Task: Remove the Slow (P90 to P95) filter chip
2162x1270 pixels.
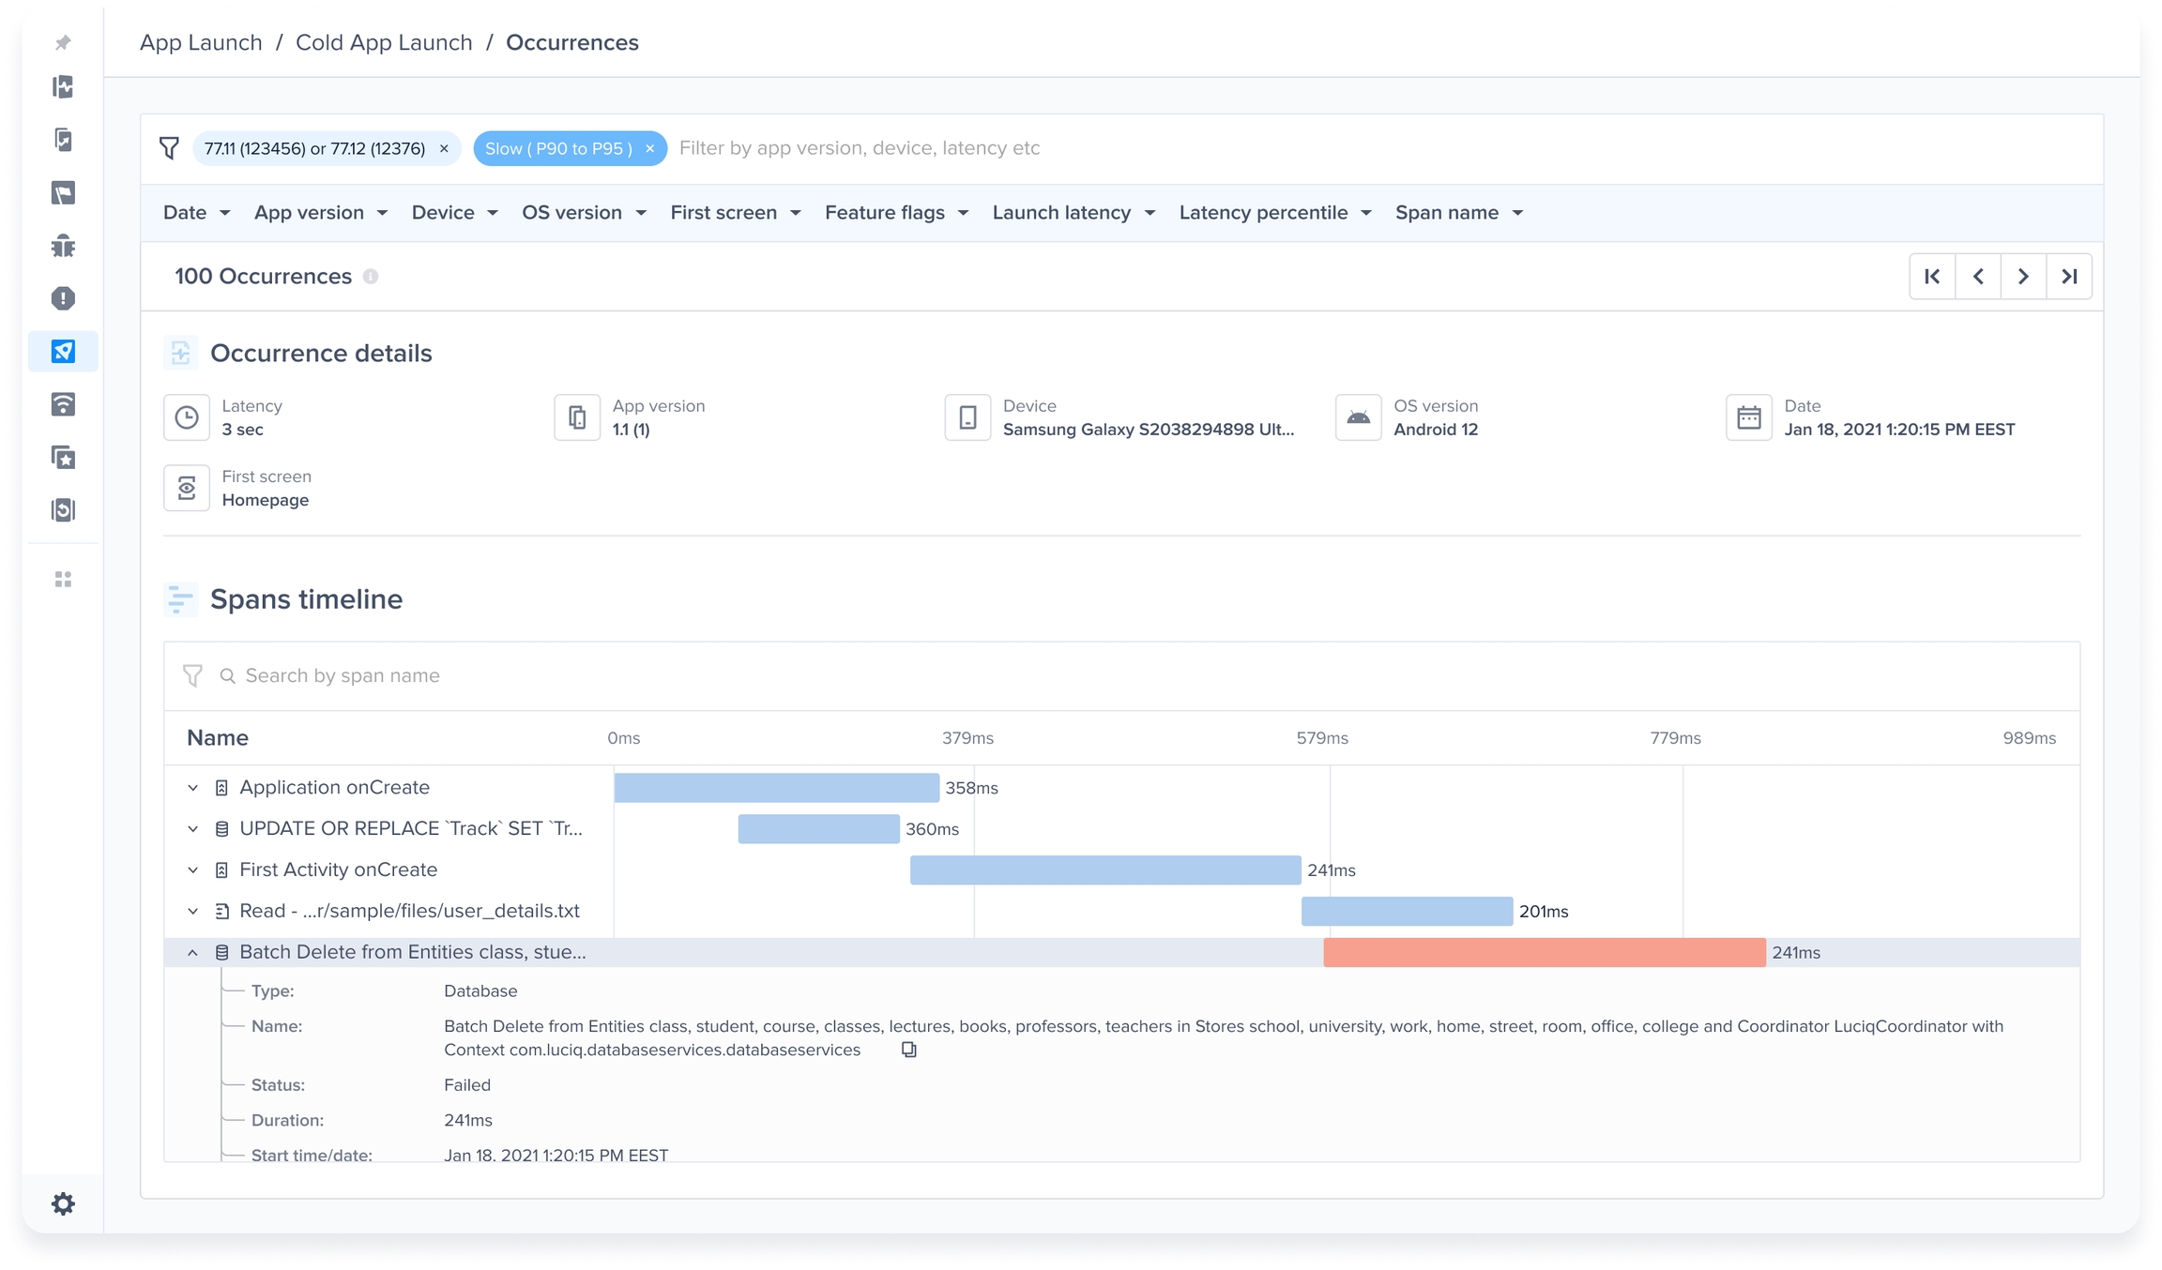Action: (649, 148)
